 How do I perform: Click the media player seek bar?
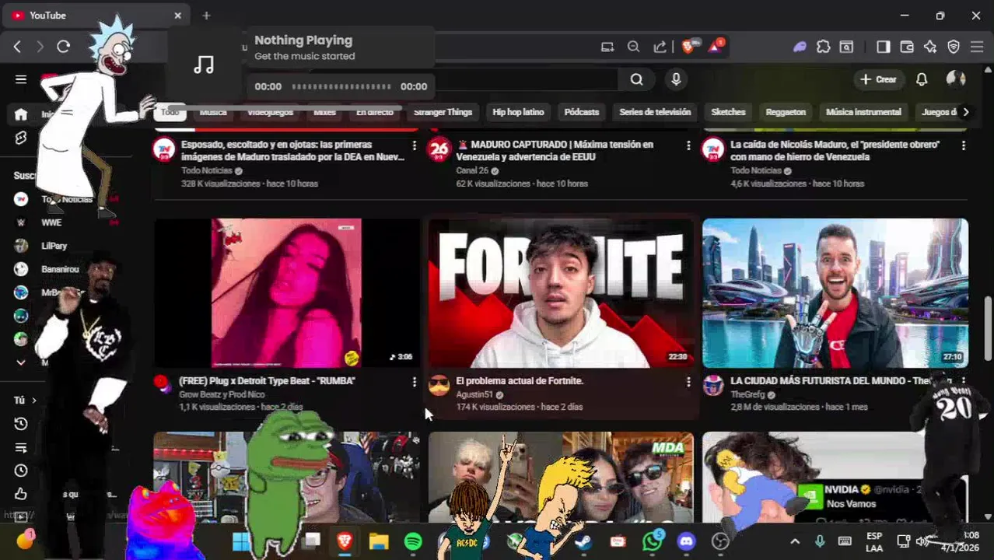tap(341, 86)
